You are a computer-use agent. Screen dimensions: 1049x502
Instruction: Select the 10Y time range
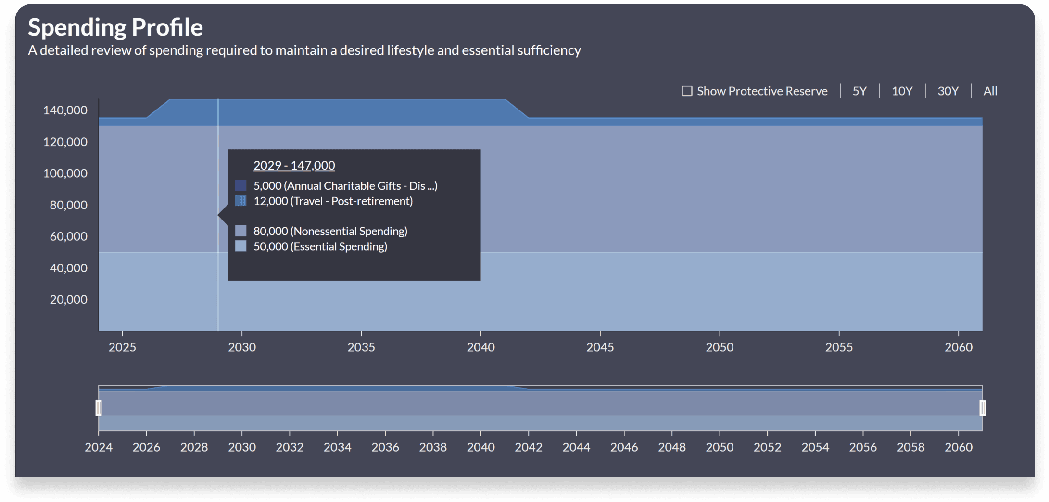[x=902, y=91]
